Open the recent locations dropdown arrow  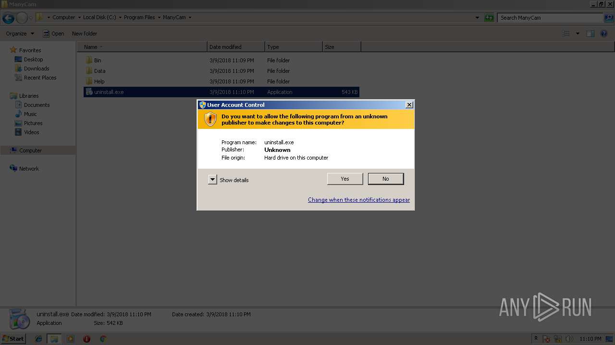(31, 18)
